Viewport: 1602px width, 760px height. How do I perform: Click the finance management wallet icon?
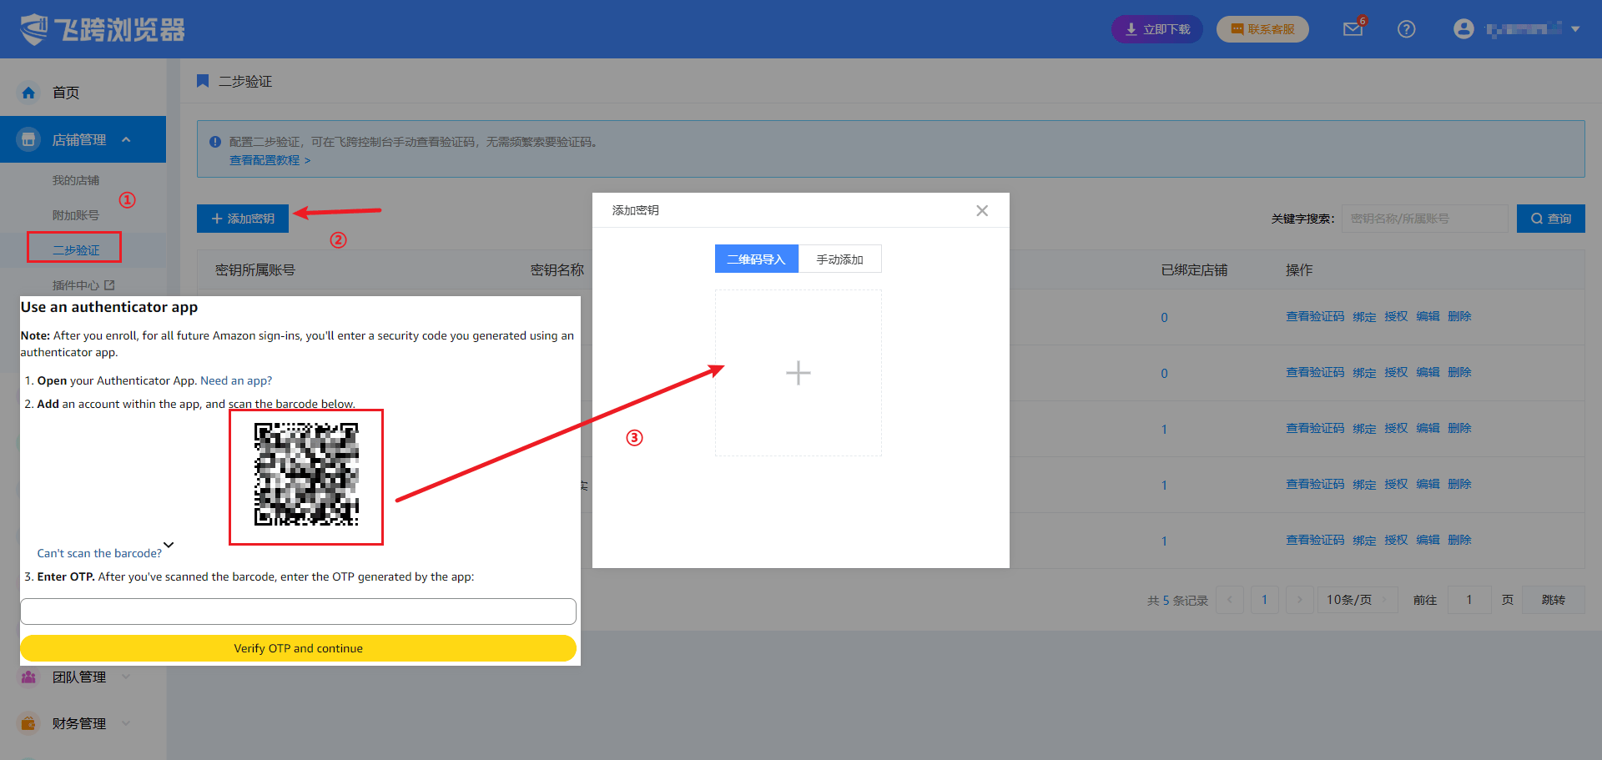(28, 723)
